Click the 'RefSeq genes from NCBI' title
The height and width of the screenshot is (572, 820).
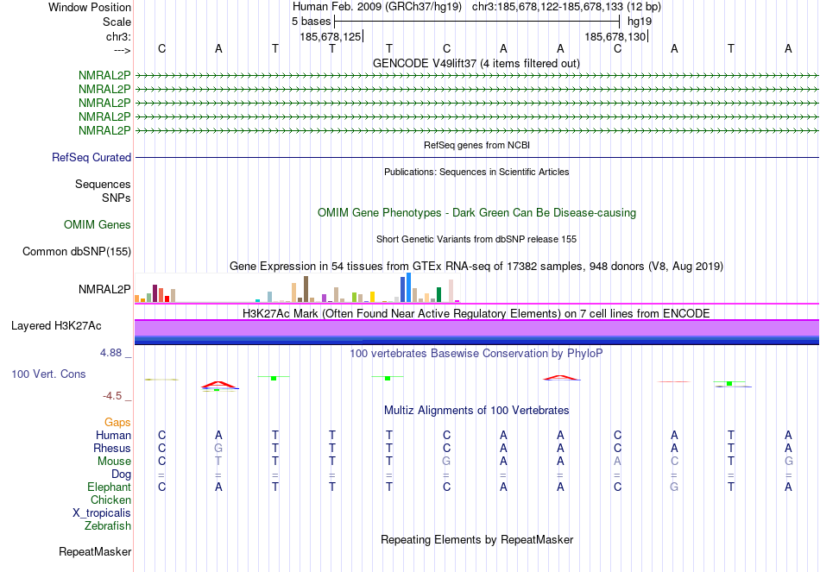pyautogui.click(x=477, y=145)
